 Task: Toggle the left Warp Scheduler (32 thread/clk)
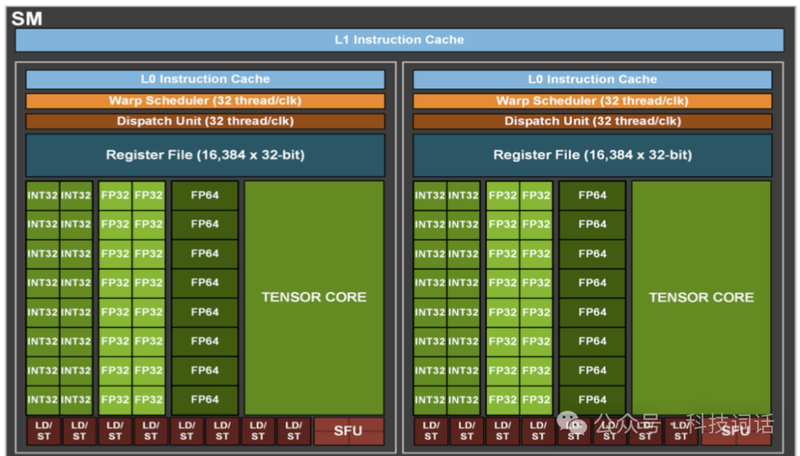pyautogui.click(x=205, y=100)
